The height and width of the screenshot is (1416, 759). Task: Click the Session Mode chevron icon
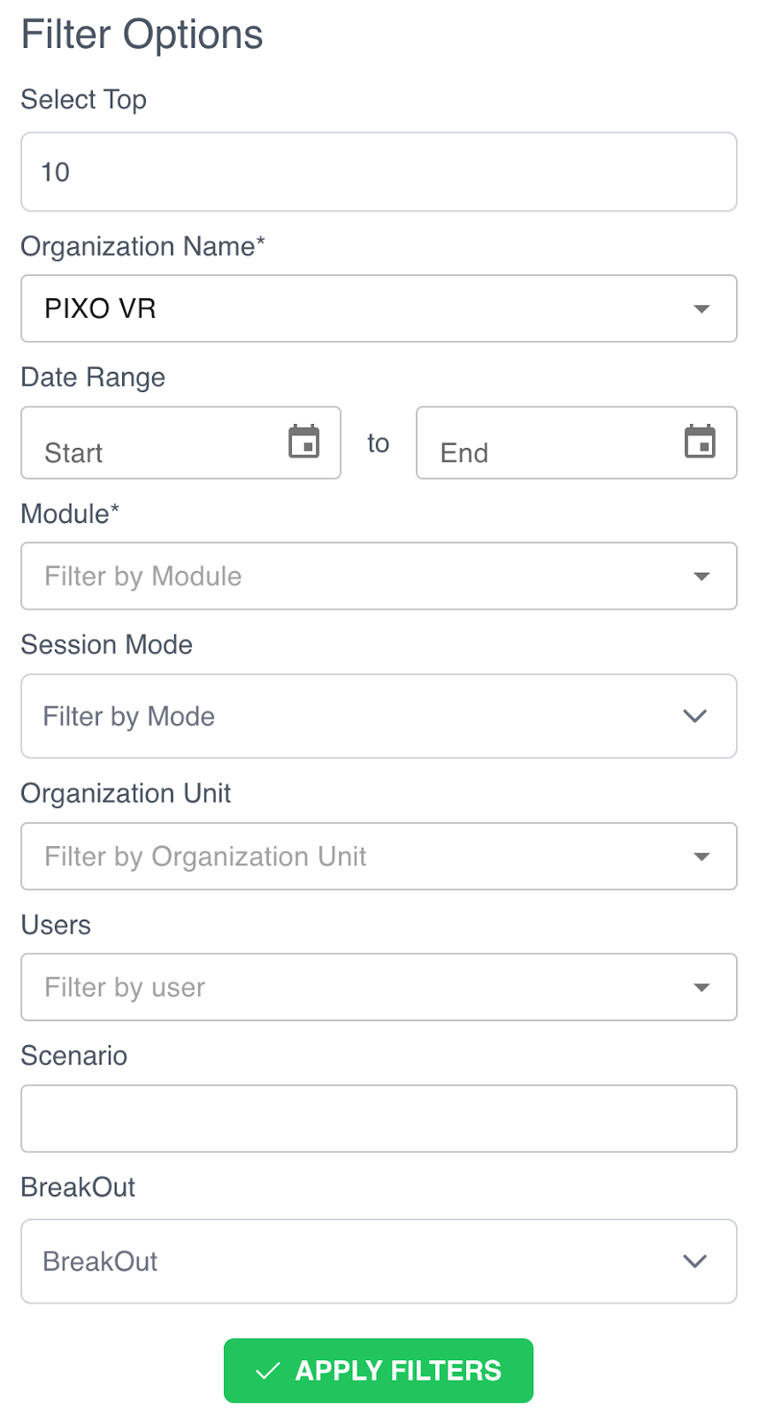(x=695, y=716)
